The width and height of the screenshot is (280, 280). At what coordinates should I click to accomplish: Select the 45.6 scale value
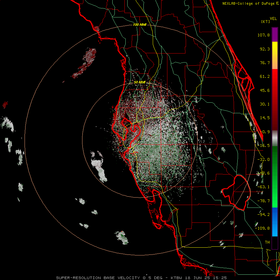pos(265,90)
